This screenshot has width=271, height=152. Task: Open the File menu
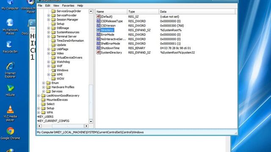40,5
